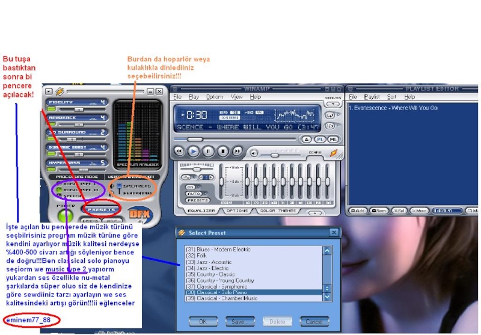This screenshot has height=335, width=481.
Task: Click the equalizer Preamp slider
Action: (221, 182)
